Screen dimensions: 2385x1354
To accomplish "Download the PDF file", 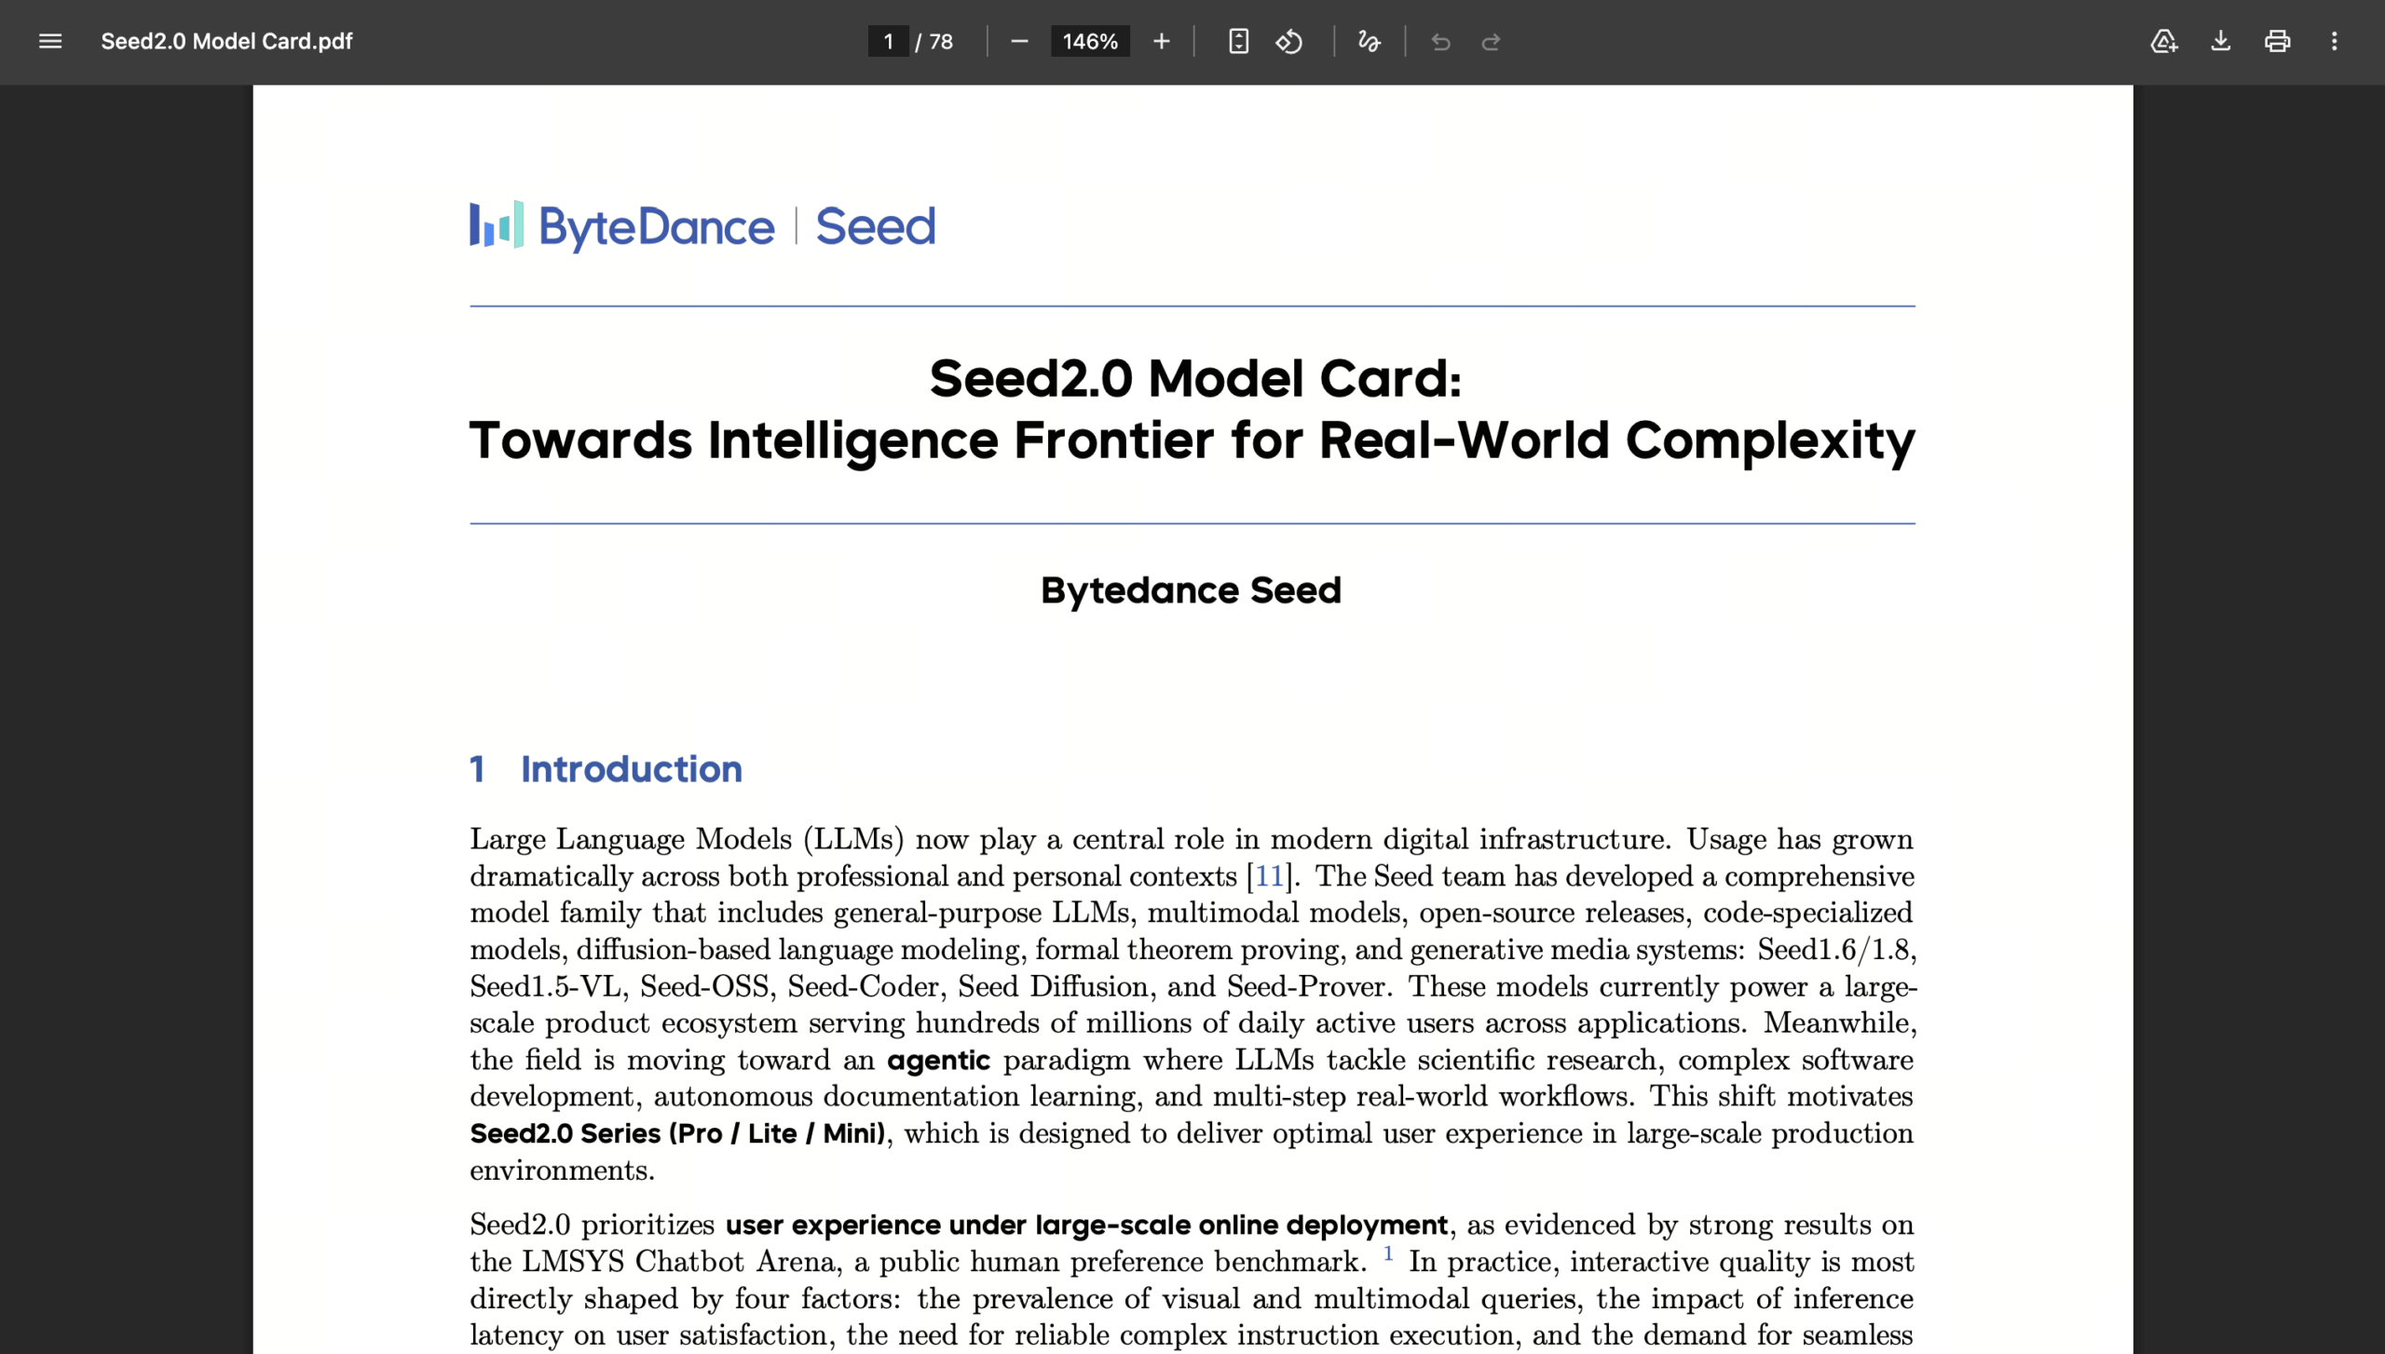I will pyautogui.click(x=2221, y=41).
